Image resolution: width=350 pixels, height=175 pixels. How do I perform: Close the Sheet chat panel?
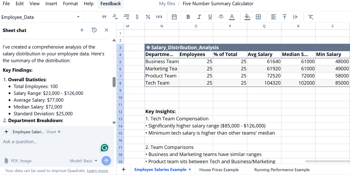coord(106,30)
